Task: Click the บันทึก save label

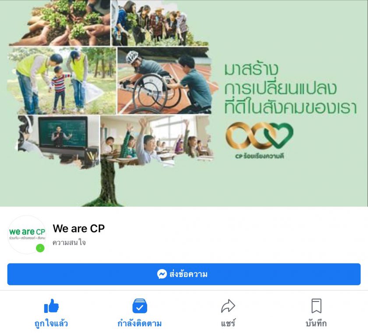Action: coord(316,324)
